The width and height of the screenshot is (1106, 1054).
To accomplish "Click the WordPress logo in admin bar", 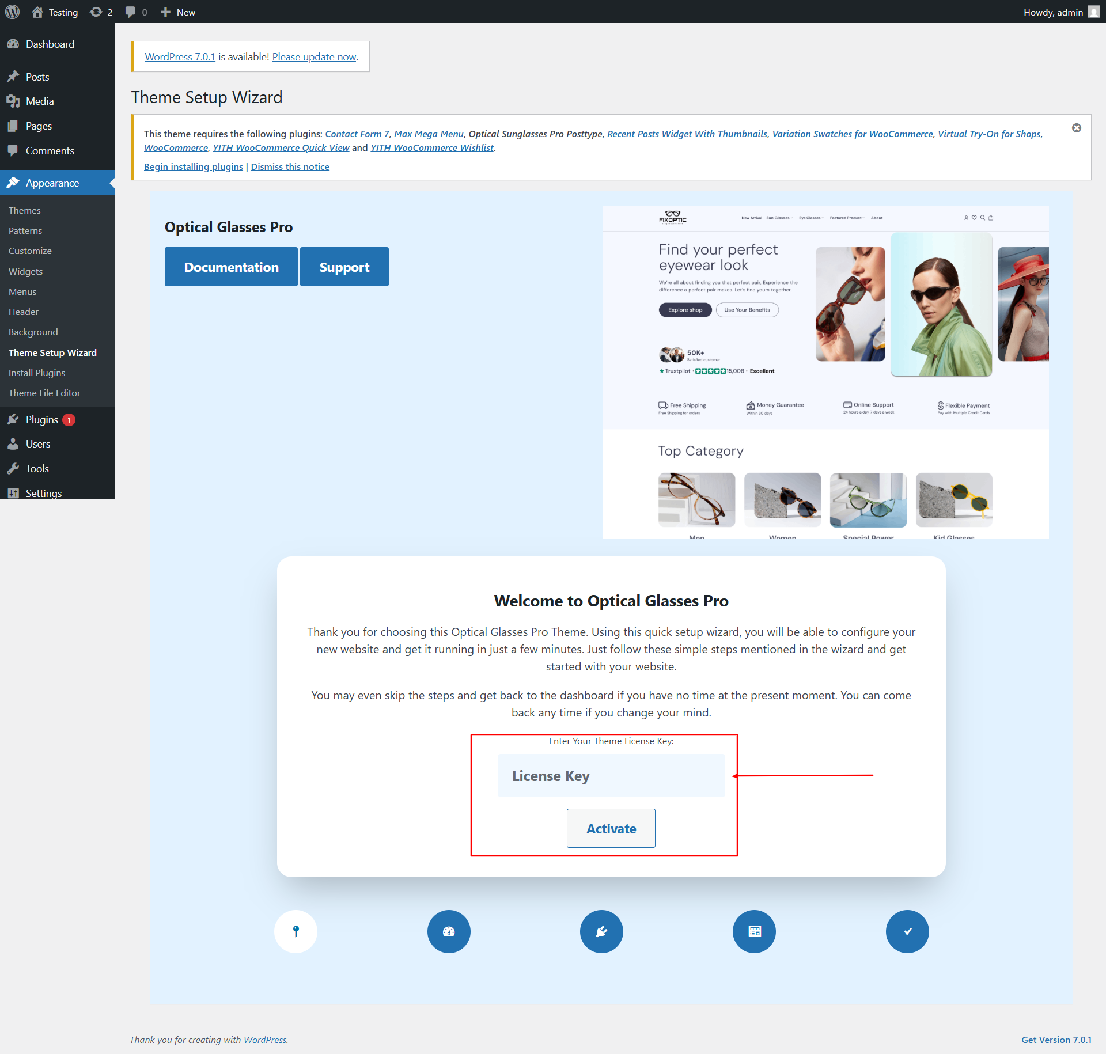I will pyautogui.click(x=12, y=12).
